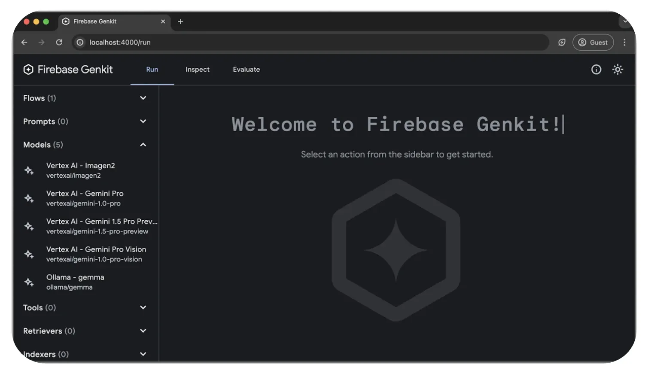
Task: Click the 'Select an action from the sidebar' text
Action: 397,155
